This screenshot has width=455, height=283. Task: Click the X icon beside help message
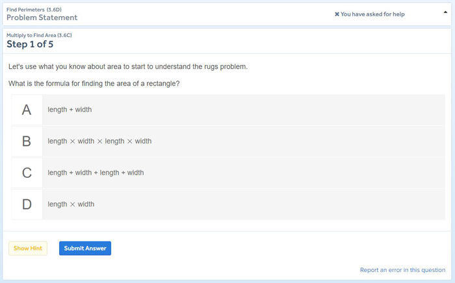tap(337, 14)
